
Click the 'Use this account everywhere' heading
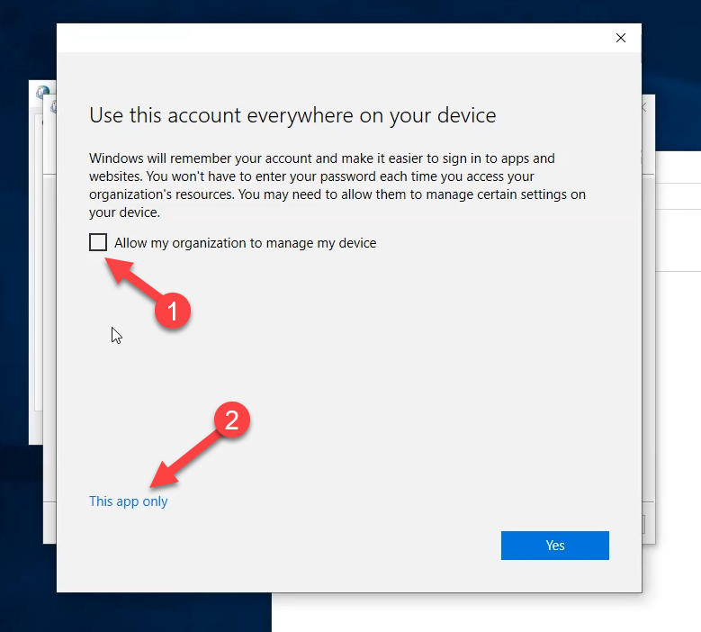point(292,115)
